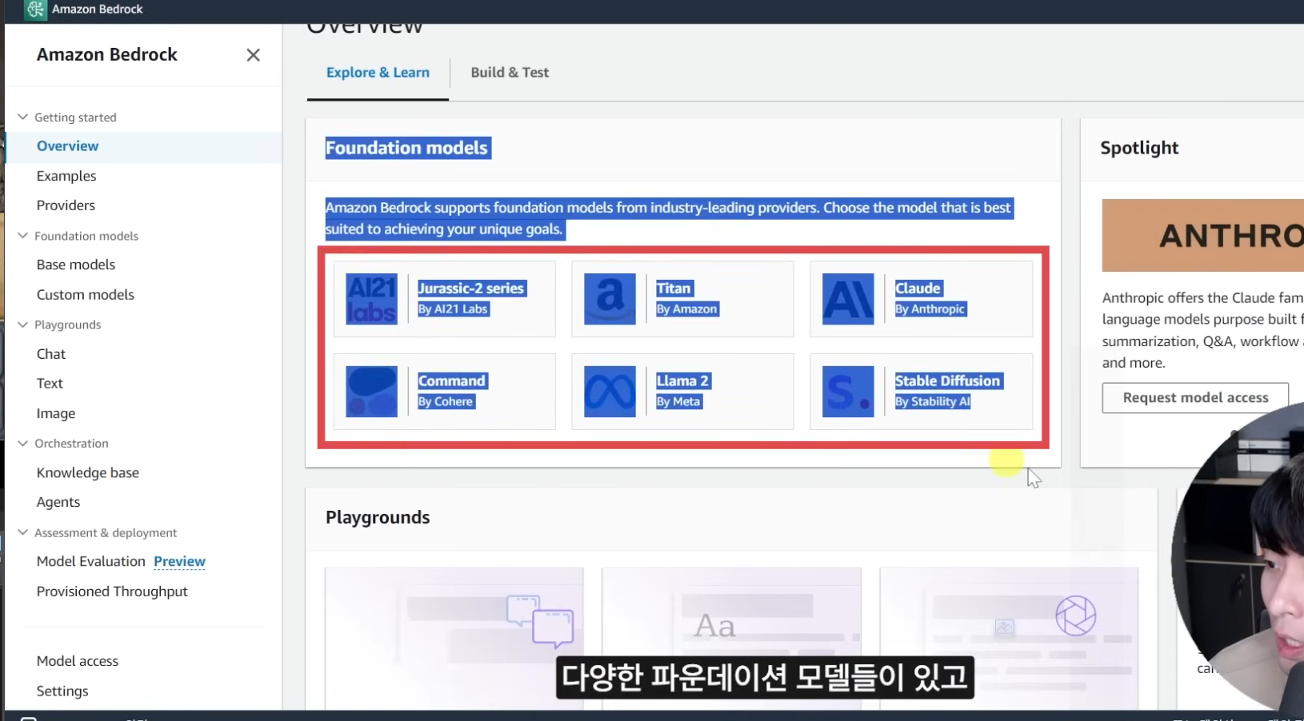The image size is (1304, 721).
Task: Click the Foundation models heading
Action: tap(406, 148)
